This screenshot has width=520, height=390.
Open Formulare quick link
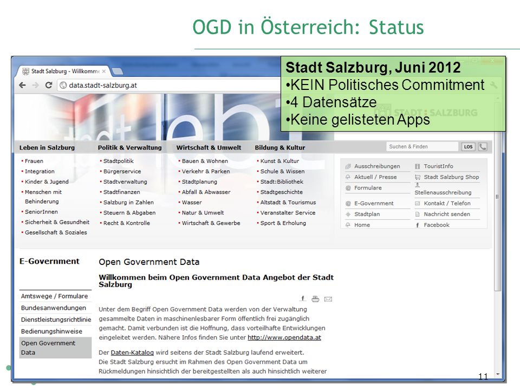[368, 188]
